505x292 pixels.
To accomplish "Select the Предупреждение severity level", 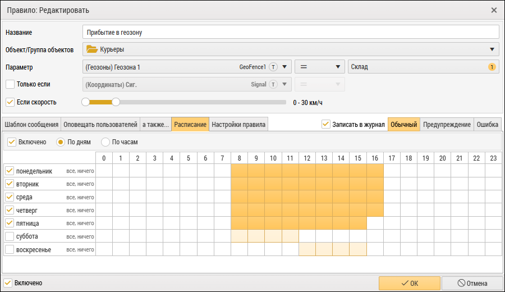I will click(447, 124).
